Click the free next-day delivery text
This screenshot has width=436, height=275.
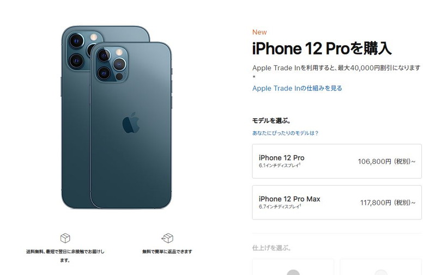(65, 256)
